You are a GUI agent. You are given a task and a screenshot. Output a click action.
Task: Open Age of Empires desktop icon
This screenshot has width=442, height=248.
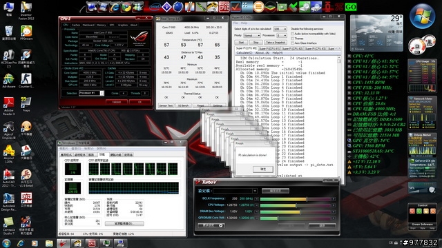coord(9,130)
